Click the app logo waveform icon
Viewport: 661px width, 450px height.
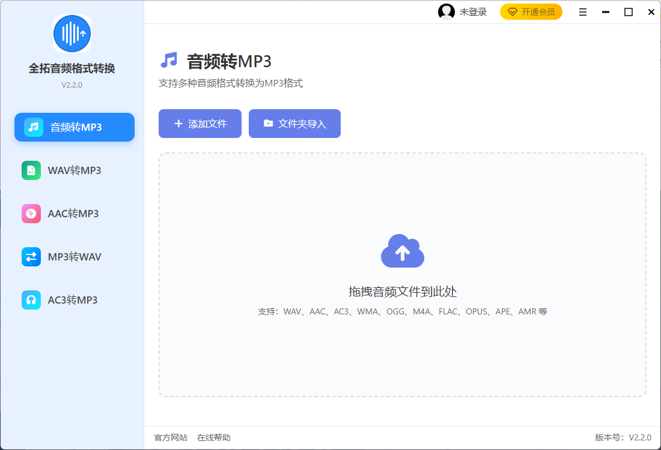pos(72,34)
